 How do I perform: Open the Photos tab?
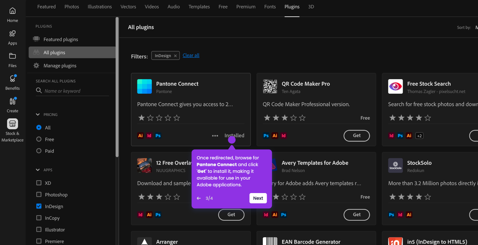tap(72, 7)
